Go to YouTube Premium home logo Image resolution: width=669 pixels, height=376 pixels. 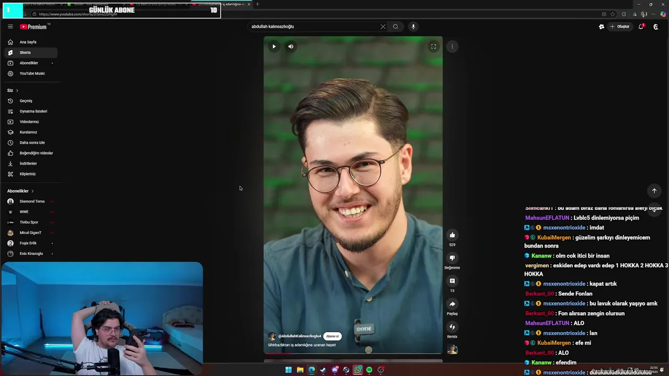[x=33, y=27]
